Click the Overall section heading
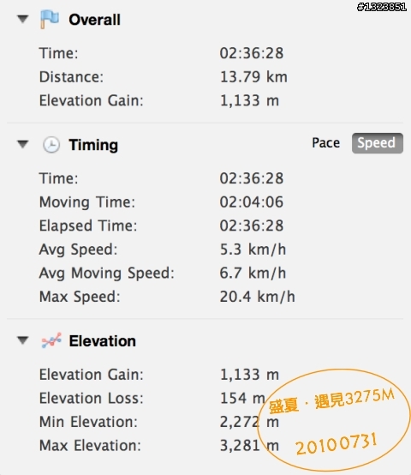Image resolution: width=411 pixels, height=475 pixels. point(94,20)
